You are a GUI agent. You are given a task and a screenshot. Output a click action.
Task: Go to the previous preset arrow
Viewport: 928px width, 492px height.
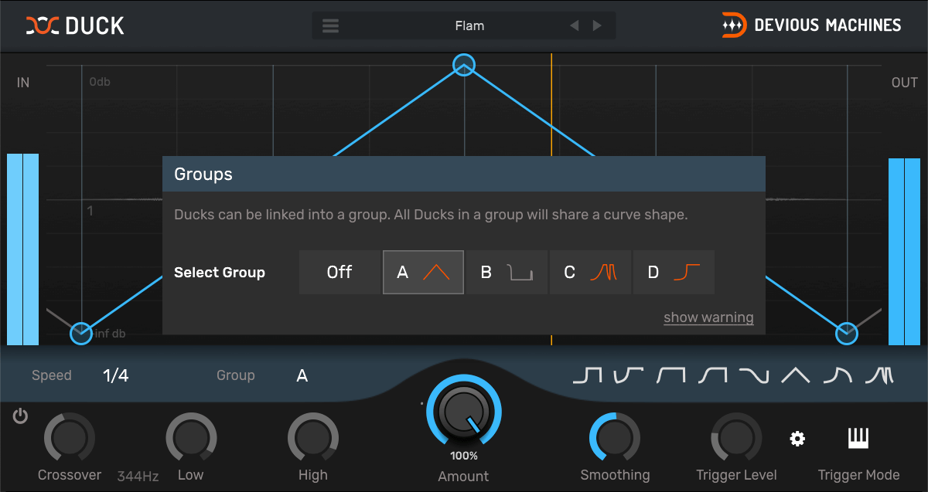[574, 25]
